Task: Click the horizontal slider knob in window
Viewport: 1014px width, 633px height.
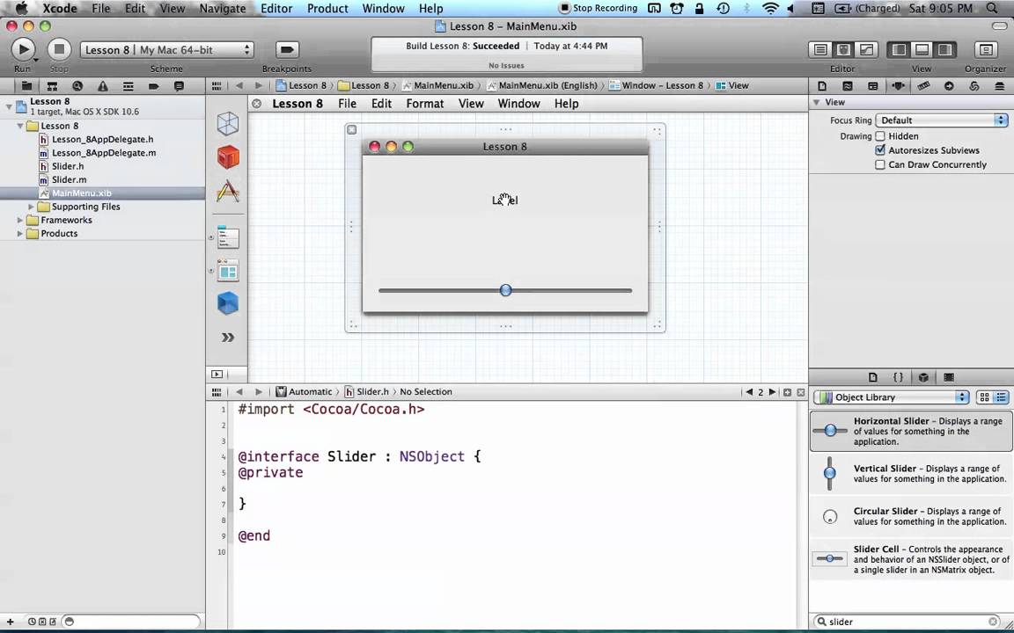Action: coord(506,290)
